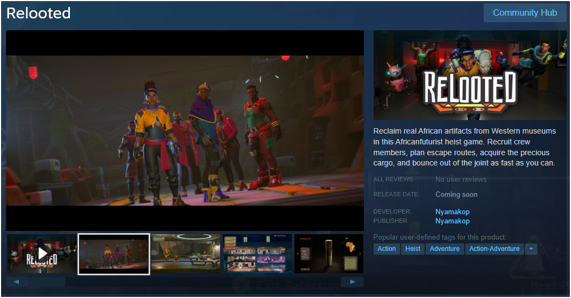Play the Relooted trailer video thumbnail
571x298 pixels.
tap(42, 254)
